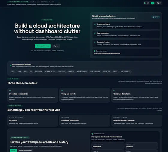The width and height of the screenshot is (168, 152).
Task: Click the green dot beside Canonical access
Action: (x=92, y=134)
